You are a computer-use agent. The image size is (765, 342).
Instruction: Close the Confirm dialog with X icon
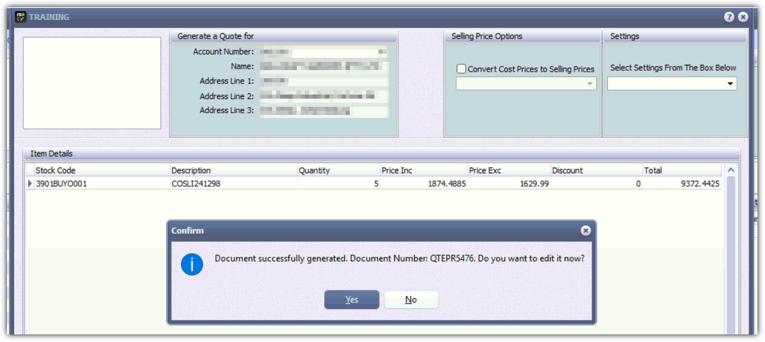pos(585,231)
